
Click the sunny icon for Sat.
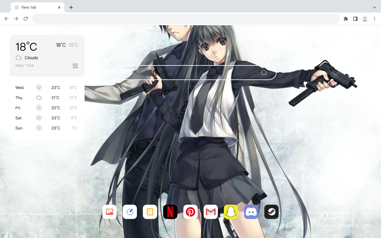[x=39, y=118]
